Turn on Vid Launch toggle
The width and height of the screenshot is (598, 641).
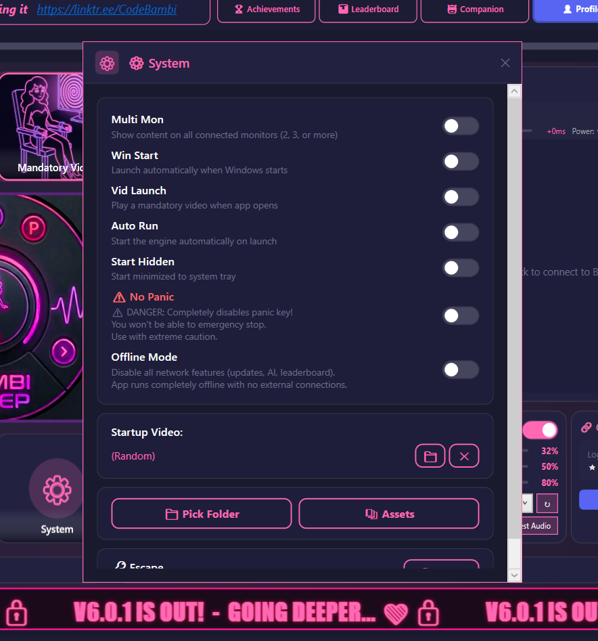461,197
